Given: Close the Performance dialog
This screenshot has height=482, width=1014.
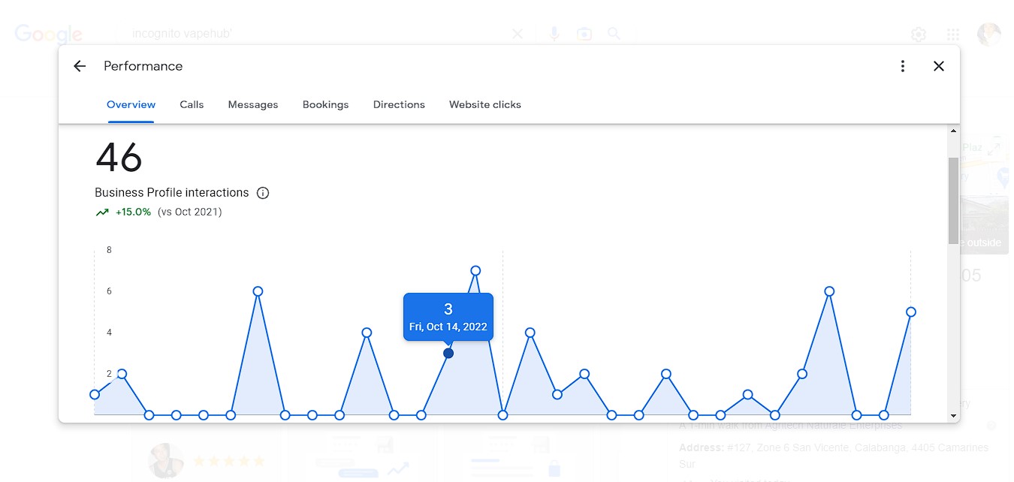Looking at the screenshot, I should [x=939, y=66].
